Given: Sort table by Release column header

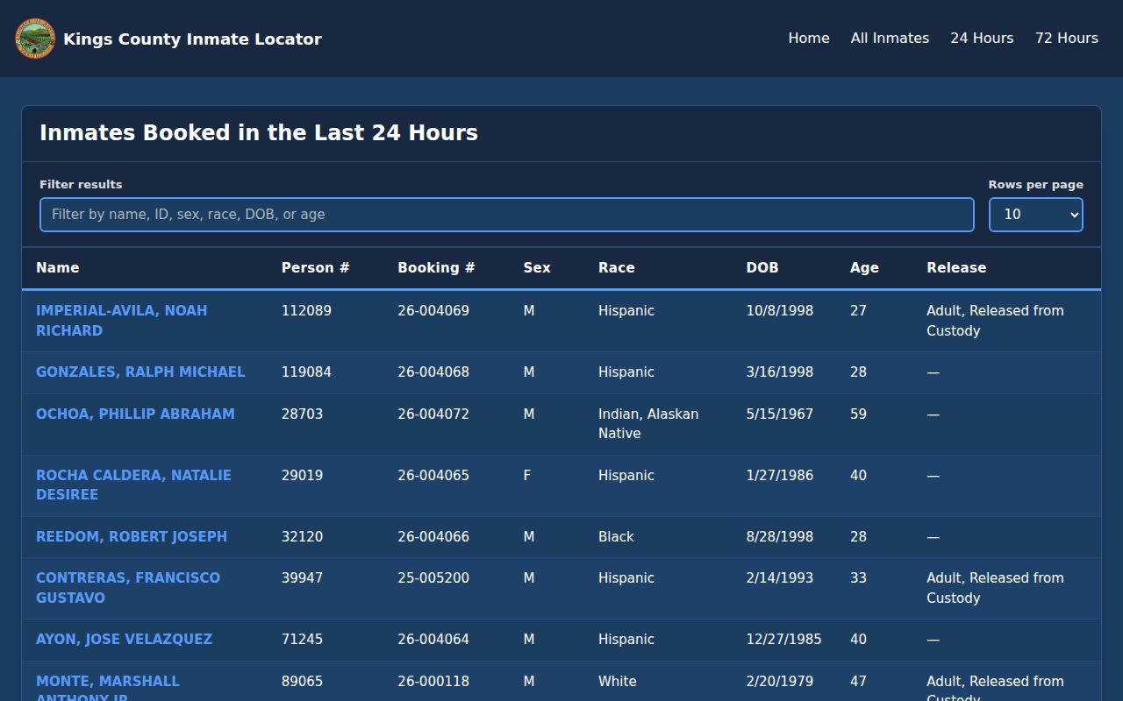Looking at the screenshot, I should (x=956, y=268).
